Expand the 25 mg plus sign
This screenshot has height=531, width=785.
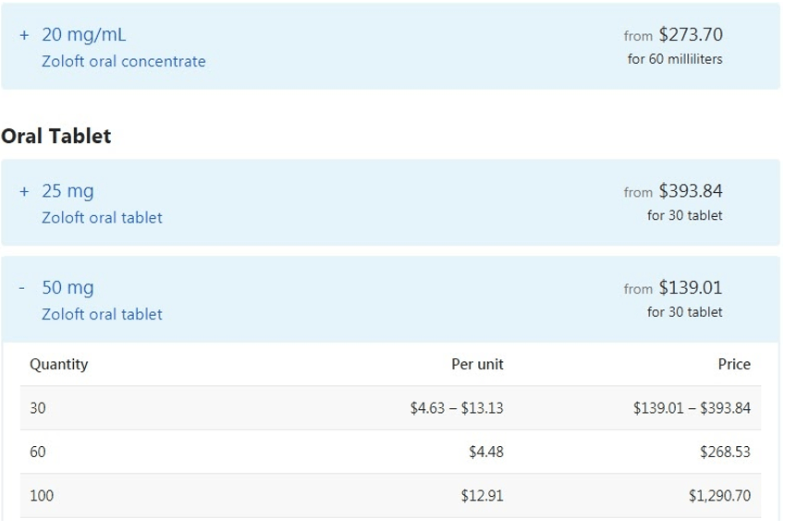(x=25, y=191)
